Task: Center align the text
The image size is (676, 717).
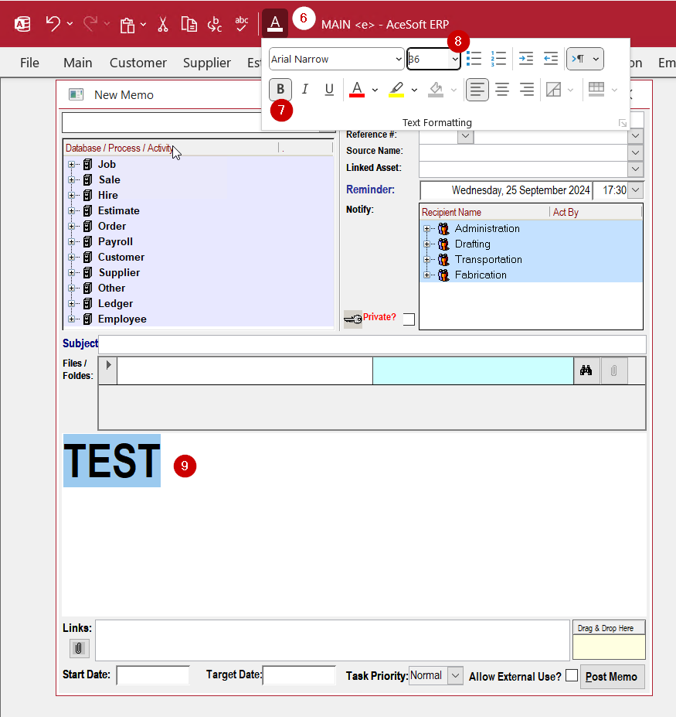Action: click(502, 89)
